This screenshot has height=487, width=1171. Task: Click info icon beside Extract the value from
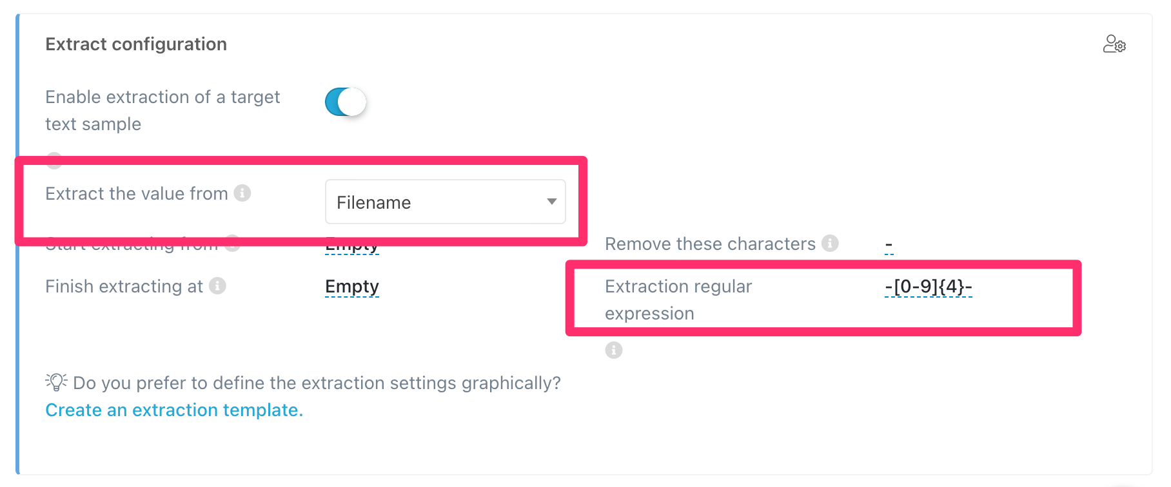click(x=242, y=193)
